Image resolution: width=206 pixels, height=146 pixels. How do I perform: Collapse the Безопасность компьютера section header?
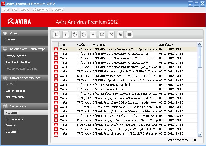[24, 49]
